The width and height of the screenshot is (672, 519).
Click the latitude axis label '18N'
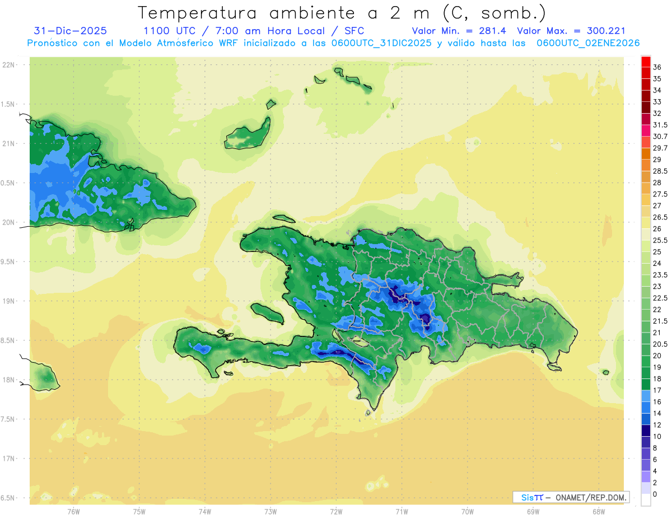tap(9, 380)
